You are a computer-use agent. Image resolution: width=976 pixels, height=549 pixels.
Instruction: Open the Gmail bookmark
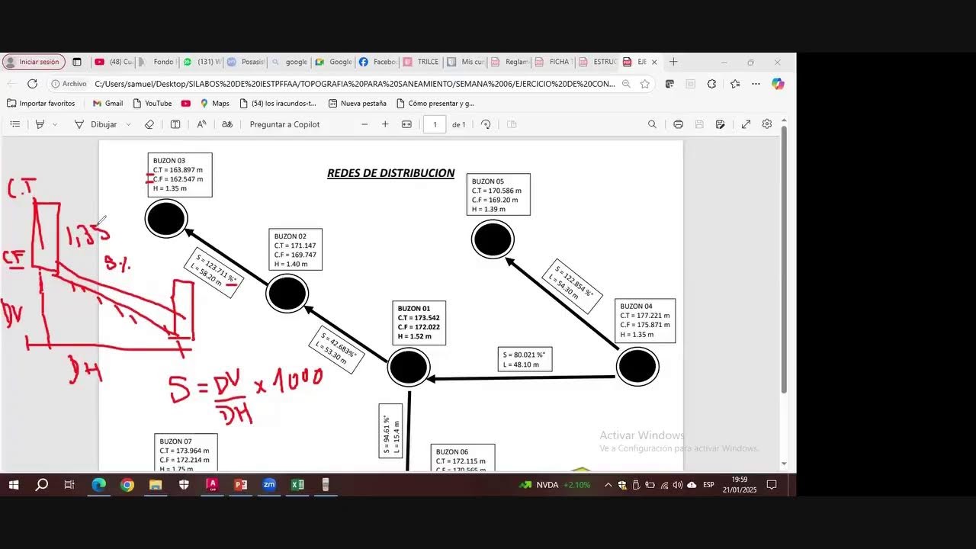(108, 103)
